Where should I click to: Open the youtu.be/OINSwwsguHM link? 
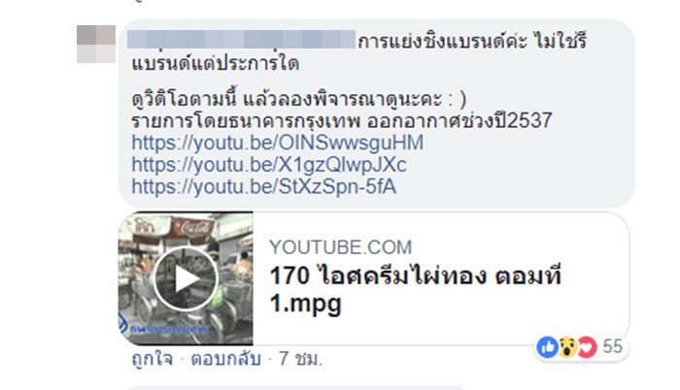[278, 143]
